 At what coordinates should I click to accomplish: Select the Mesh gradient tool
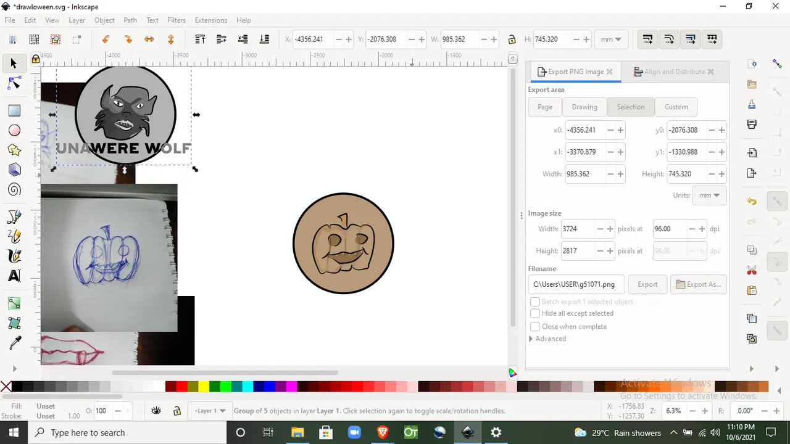click(x=14, y=323)
